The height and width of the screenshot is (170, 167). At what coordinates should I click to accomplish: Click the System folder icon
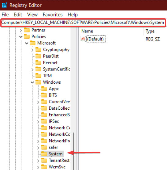(44, 154)
